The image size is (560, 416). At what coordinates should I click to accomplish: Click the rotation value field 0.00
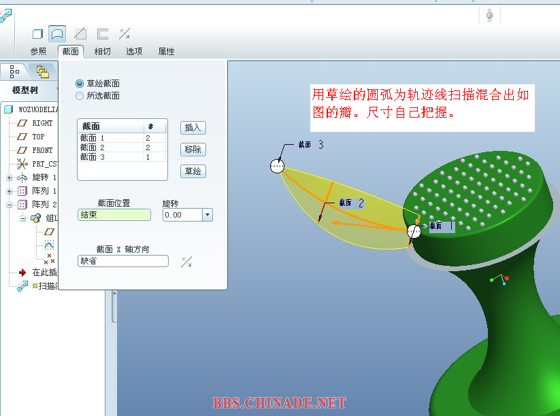coord(183,215)
